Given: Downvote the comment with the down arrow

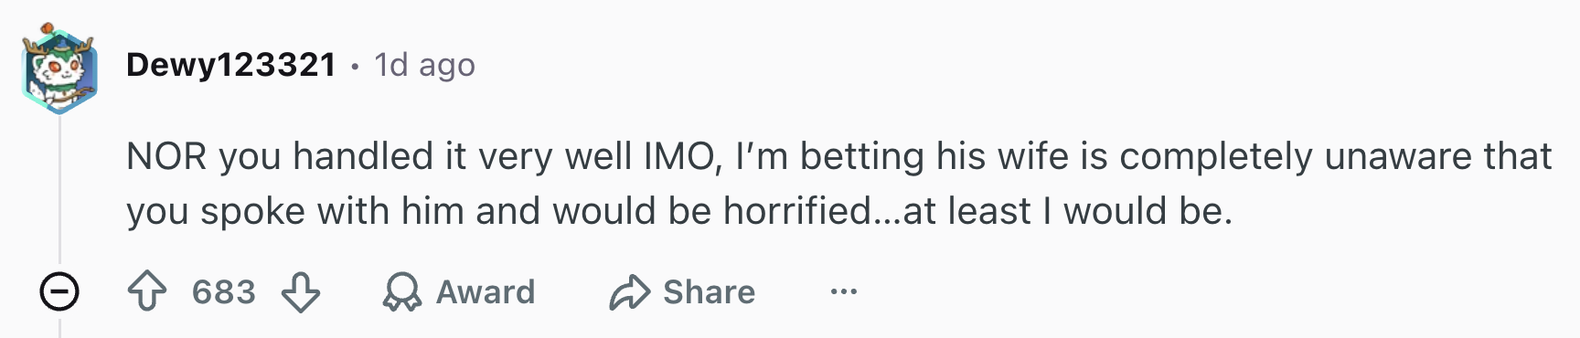Looking at the screenshot, I should (301, 292).
